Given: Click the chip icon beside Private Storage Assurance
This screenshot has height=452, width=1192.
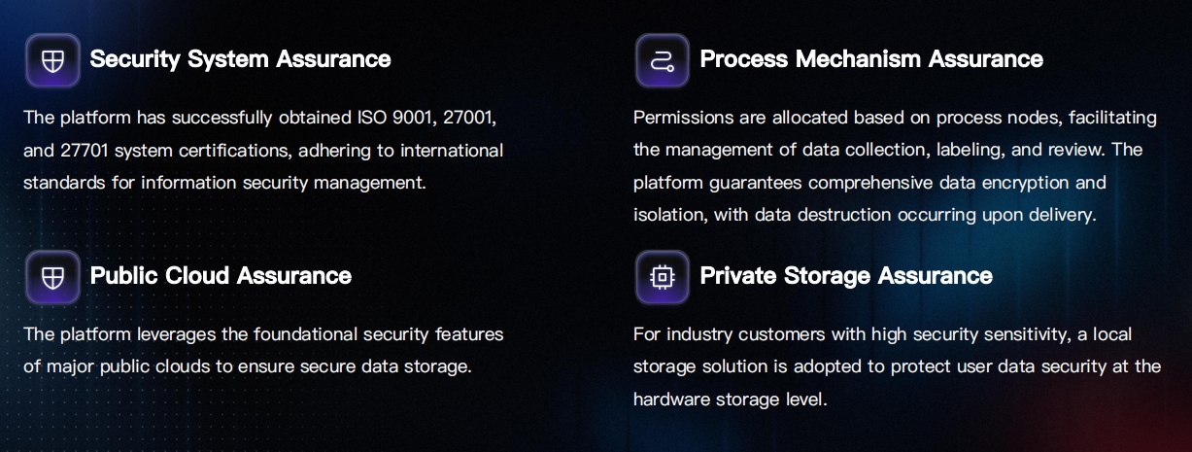Looking at the screenshot, I should (x=663, y=277).
